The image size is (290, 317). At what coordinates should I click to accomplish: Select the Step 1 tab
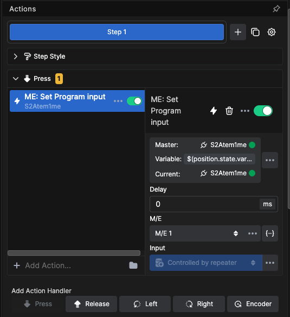[x=117, y=32]
